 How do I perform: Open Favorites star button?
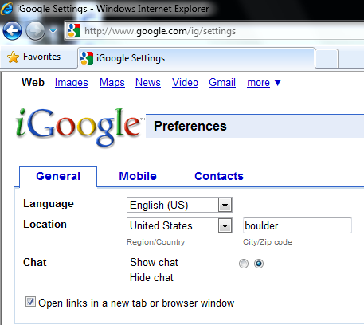[34, 57]
